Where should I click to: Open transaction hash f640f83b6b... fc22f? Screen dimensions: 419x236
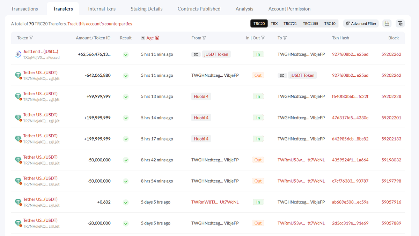[x=350, y=97]
